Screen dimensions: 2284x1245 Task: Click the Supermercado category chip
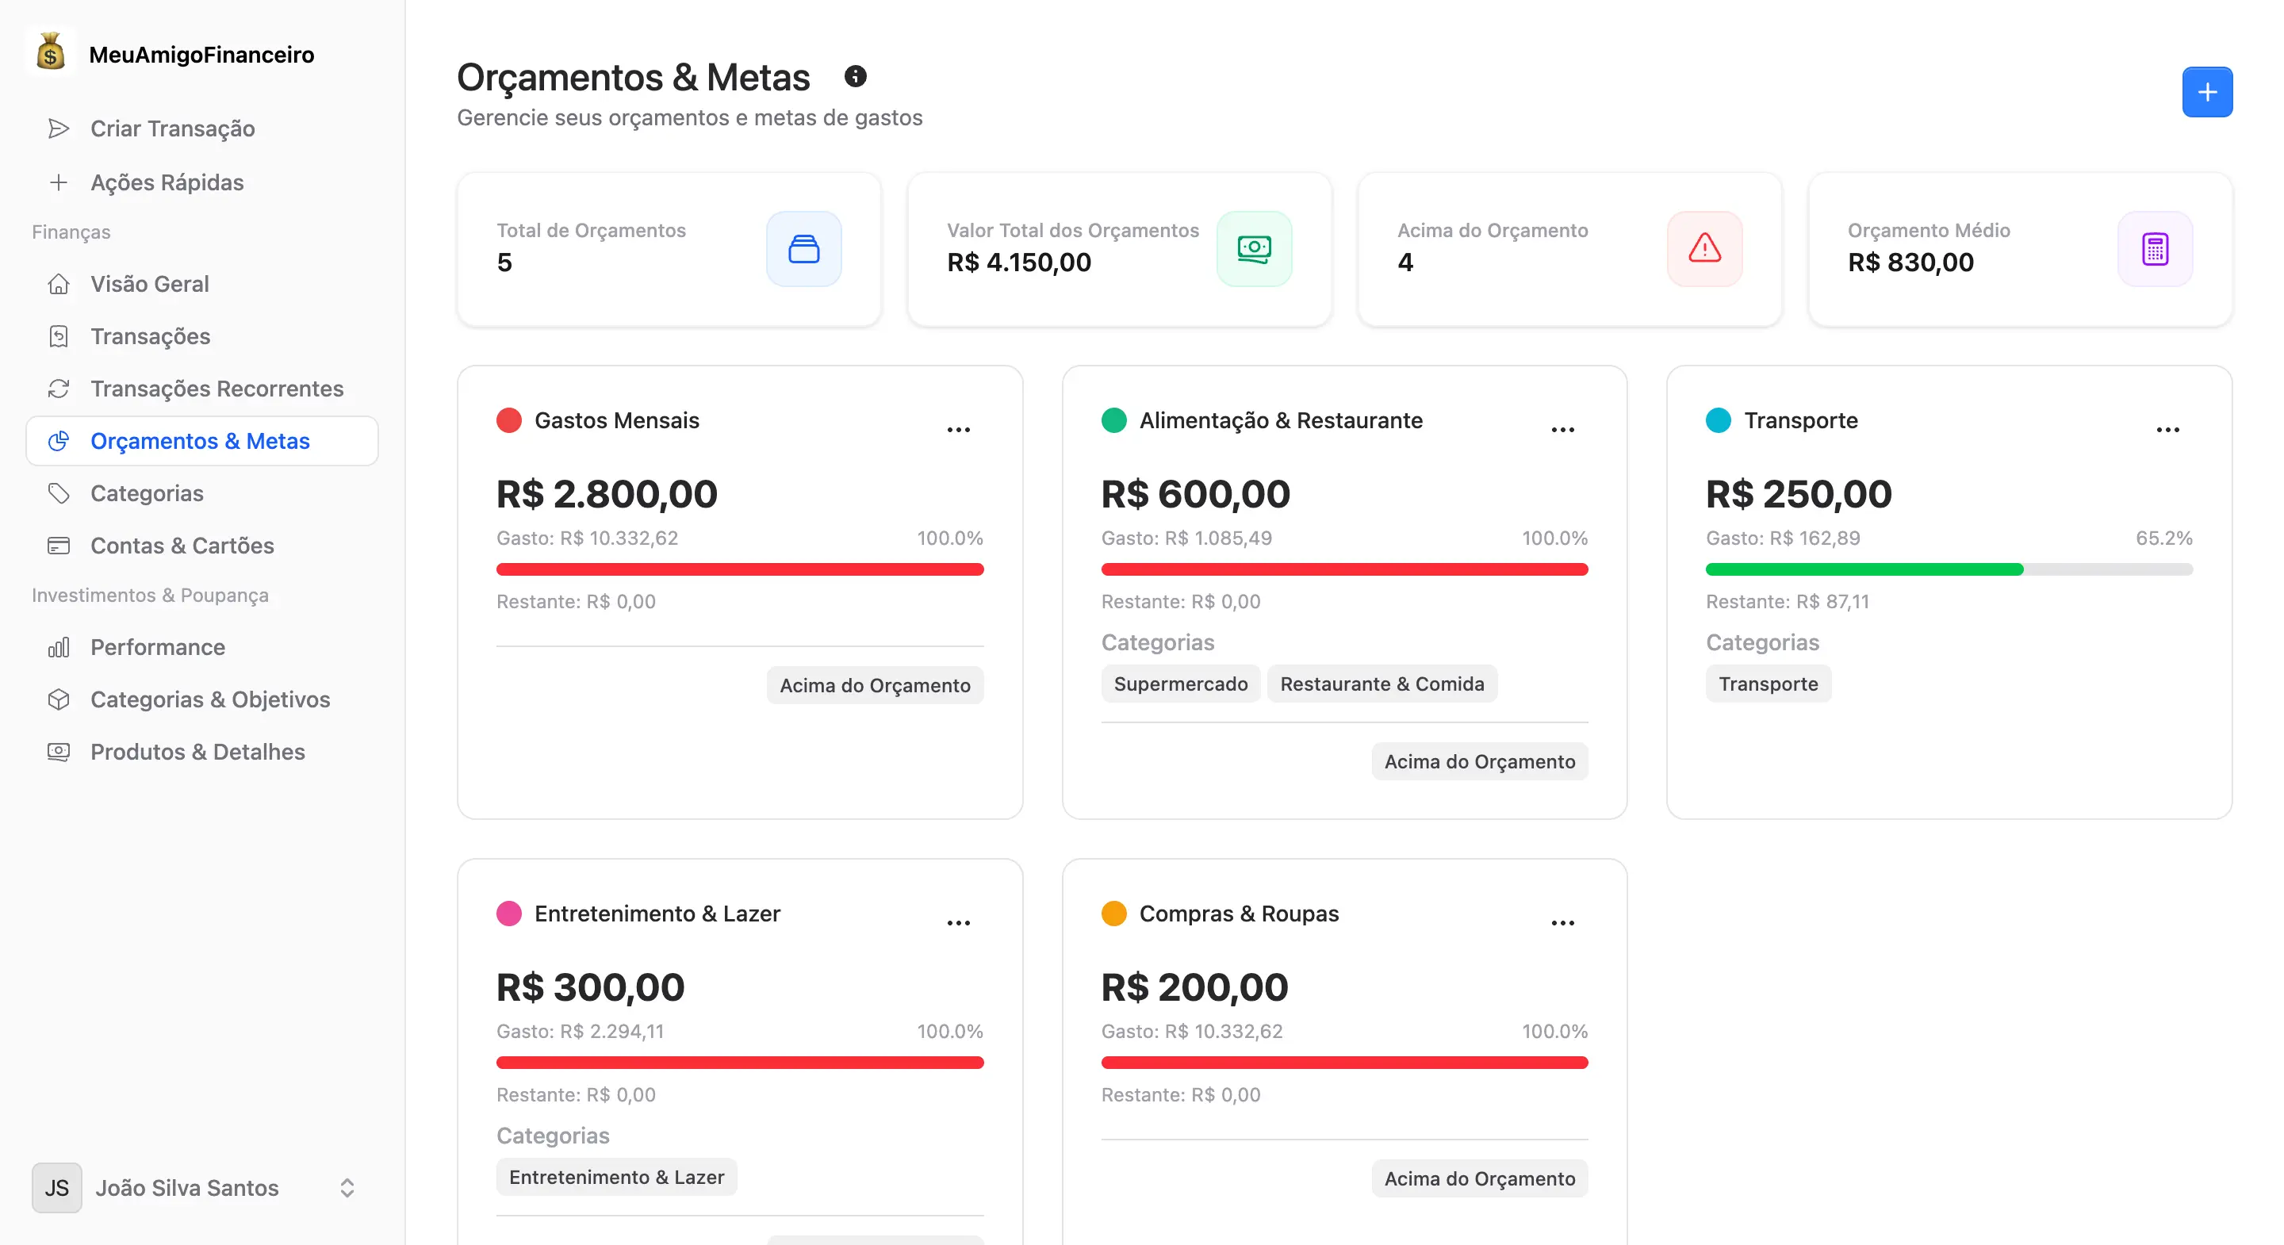(x=1180, y=684)
